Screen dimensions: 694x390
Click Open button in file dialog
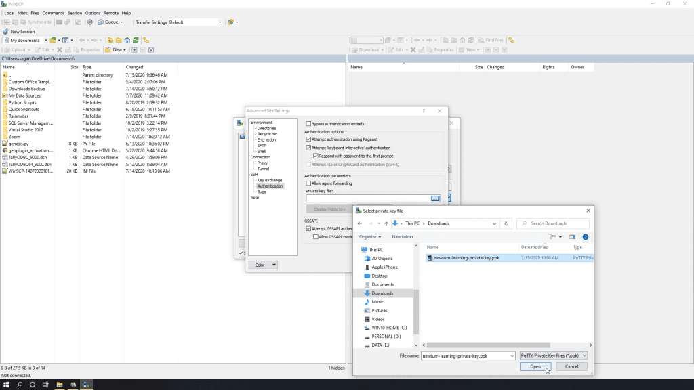pos(535,366)
